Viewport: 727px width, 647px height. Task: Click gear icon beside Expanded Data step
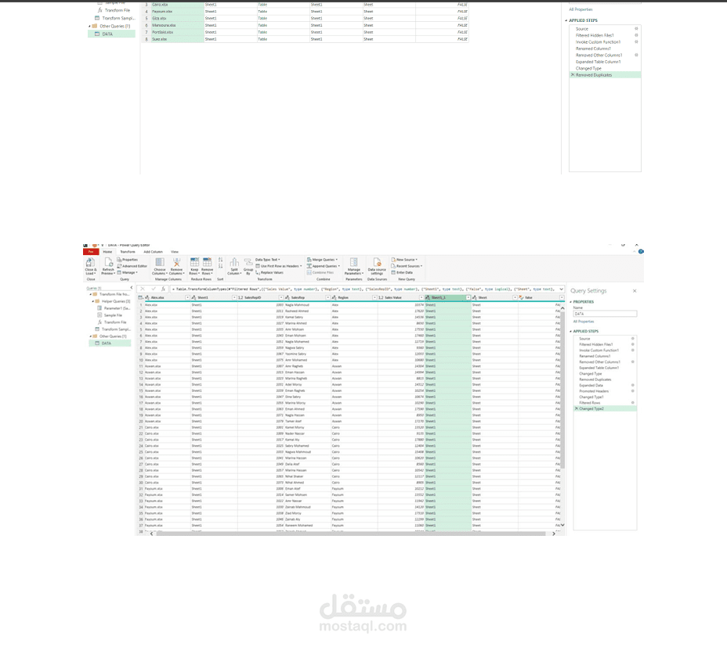click(x=633, y=386)
